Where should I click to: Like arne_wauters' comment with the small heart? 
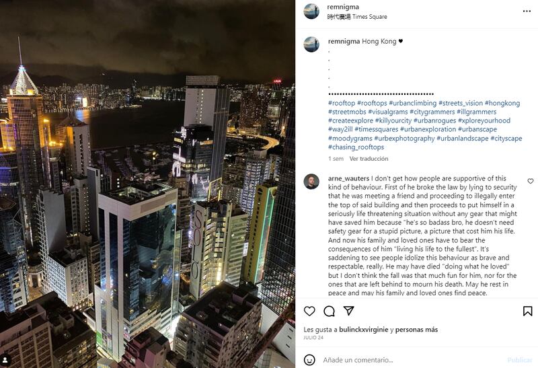531,181
